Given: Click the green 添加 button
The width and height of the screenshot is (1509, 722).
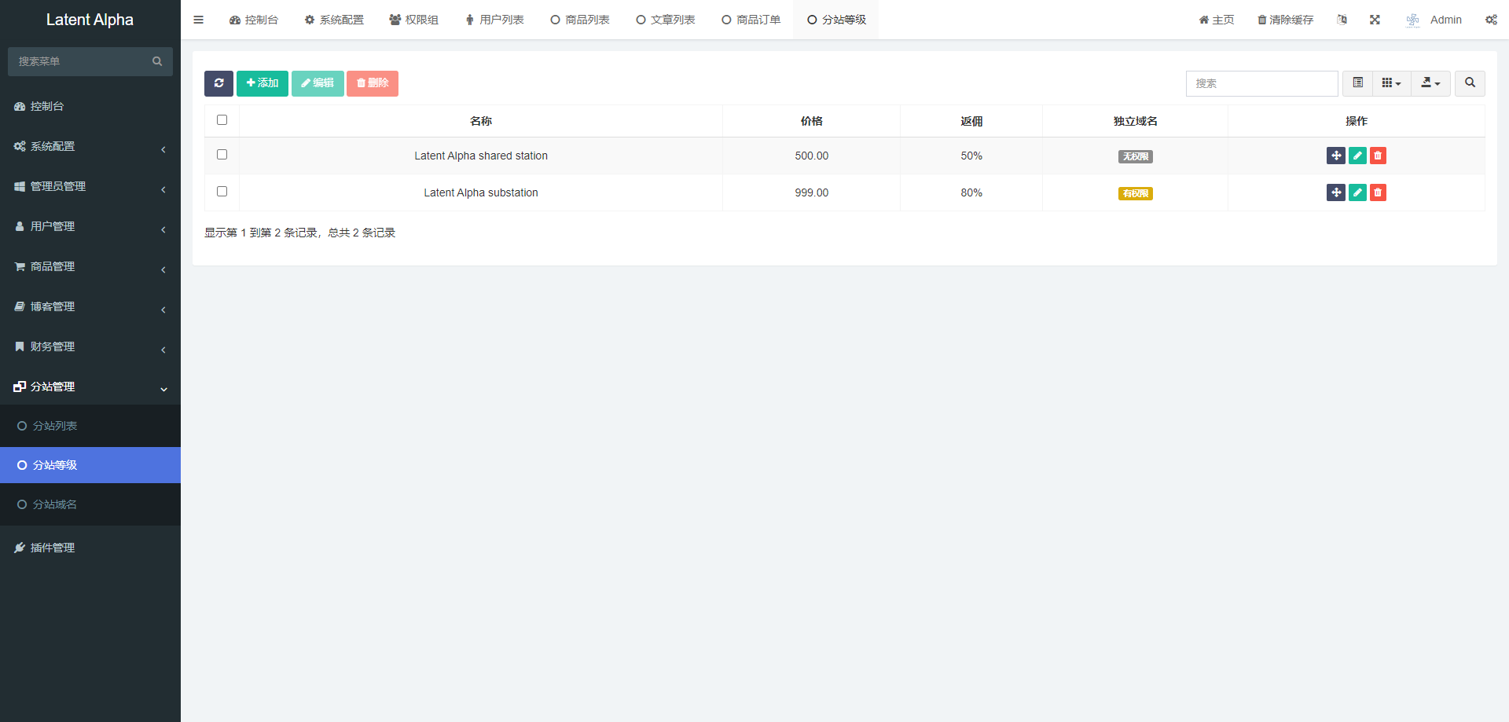Looking at the screenshot, I should [x=263, y=83].
